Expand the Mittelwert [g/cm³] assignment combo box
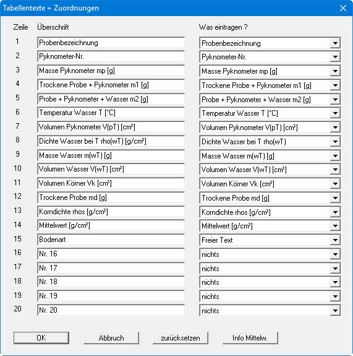Image resolution: width=353 pixels, height=356 pixels. [x=335, y=226]
